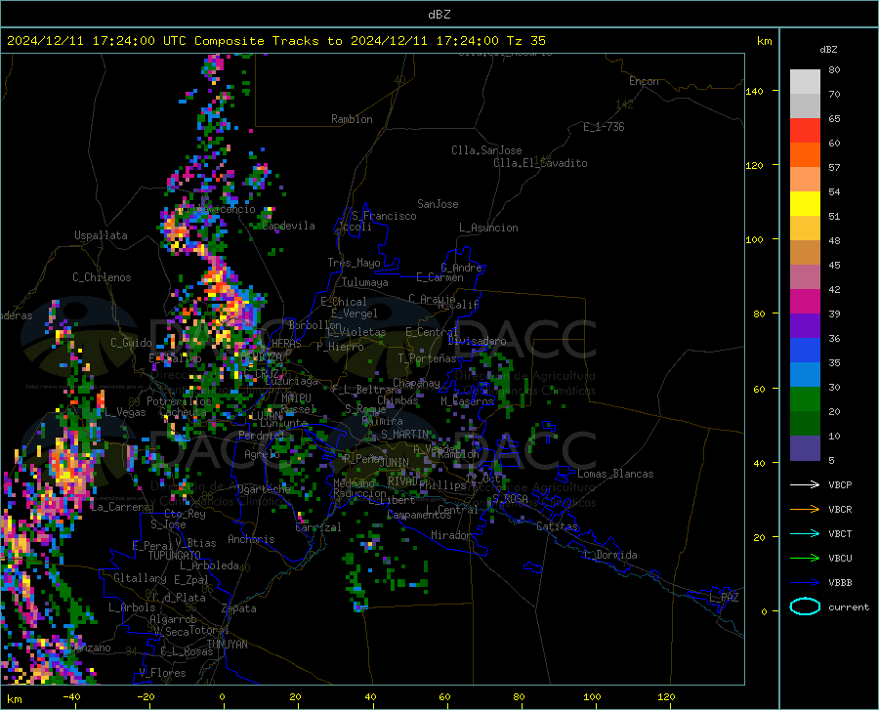
Task: Click the 'Gltallary' map label
Action: click(140, 578)
